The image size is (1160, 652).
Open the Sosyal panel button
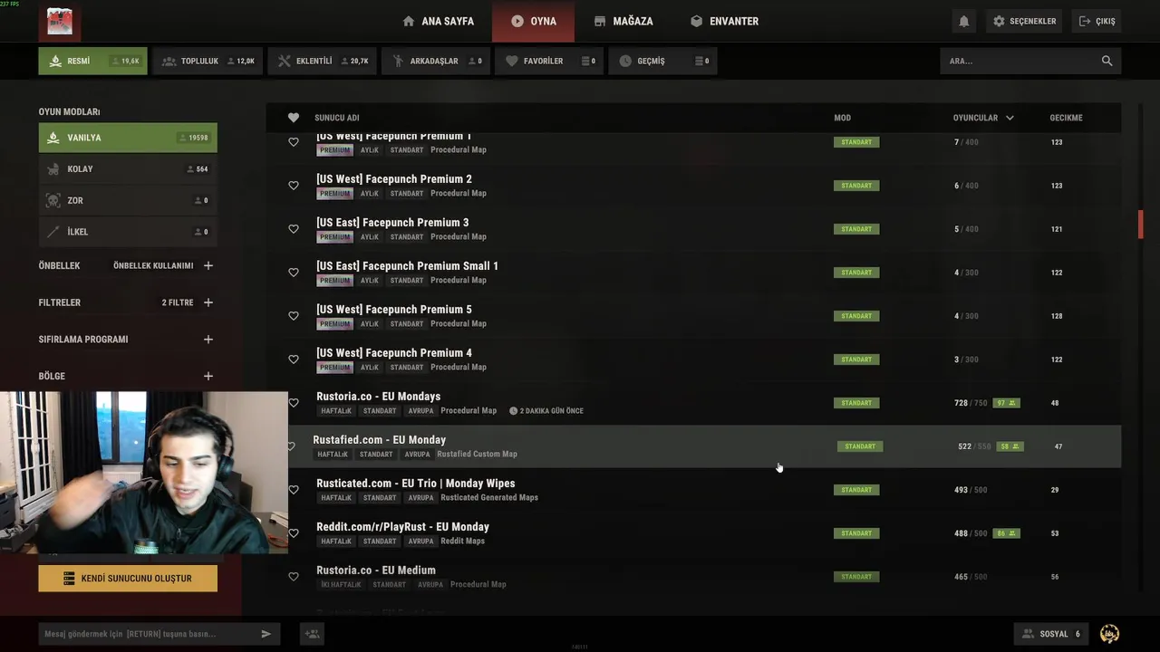click(x=1052, y=634)
